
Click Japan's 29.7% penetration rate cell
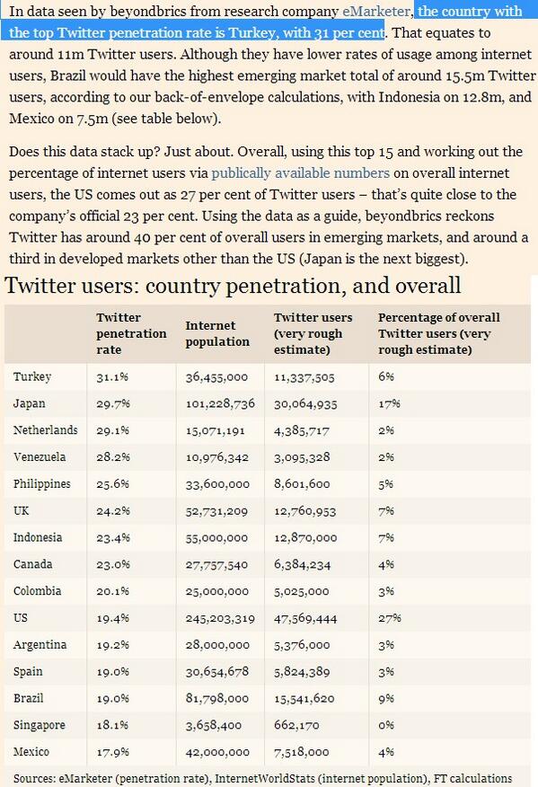coord(113,404)
